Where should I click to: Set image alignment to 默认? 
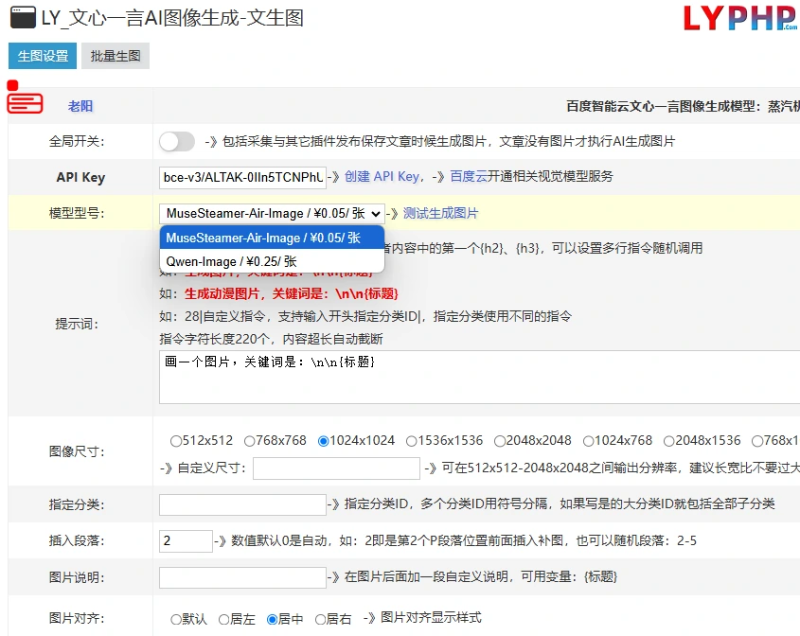[x=176, y=620]
